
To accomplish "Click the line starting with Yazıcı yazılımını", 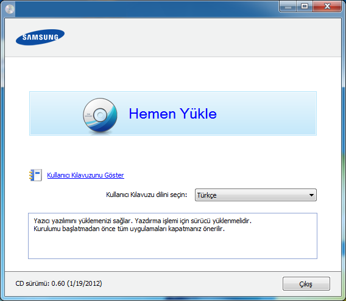I will coord(143,221).
